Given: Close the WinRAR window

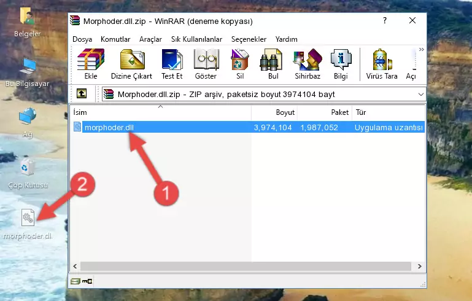Looking at the screenshot, I should pos(412,20).
